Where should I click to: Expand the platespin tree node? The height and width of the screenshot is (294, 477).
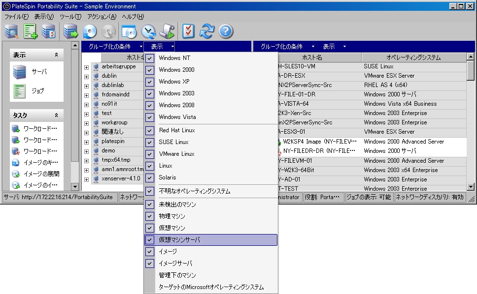(86, 142)
